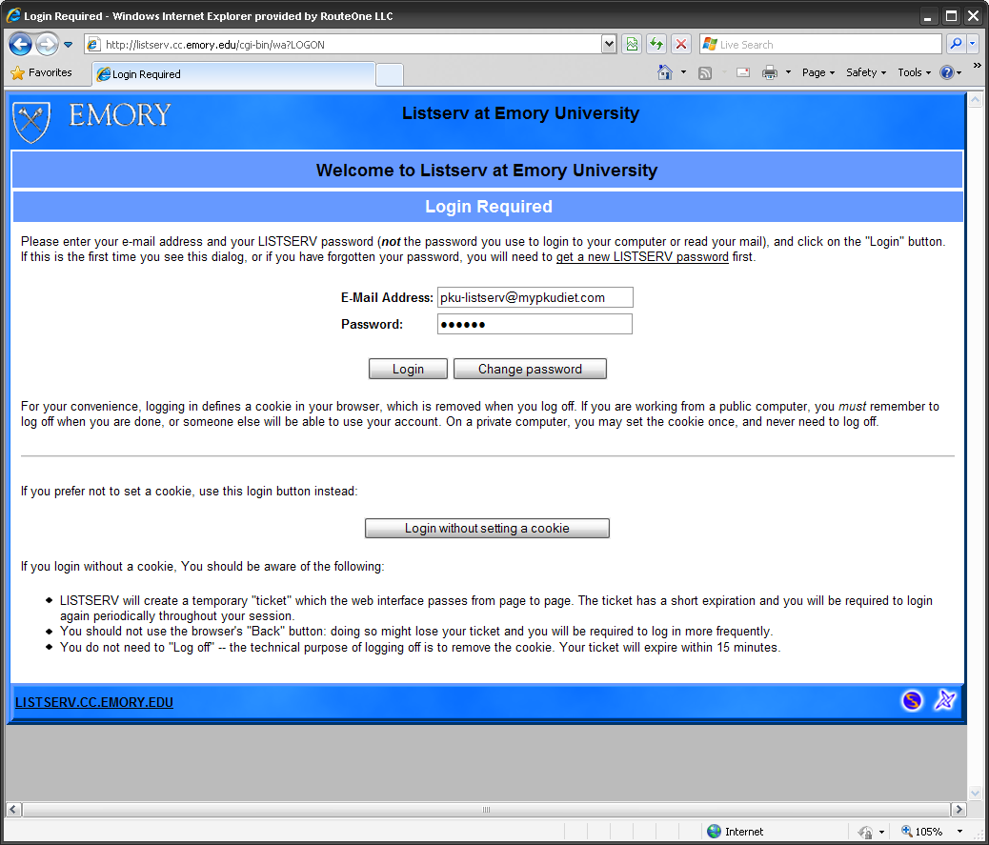Viewport: 989px width, 845px height.
Task: Expand the Print options dropdown arrow
Action: point(788,72)
